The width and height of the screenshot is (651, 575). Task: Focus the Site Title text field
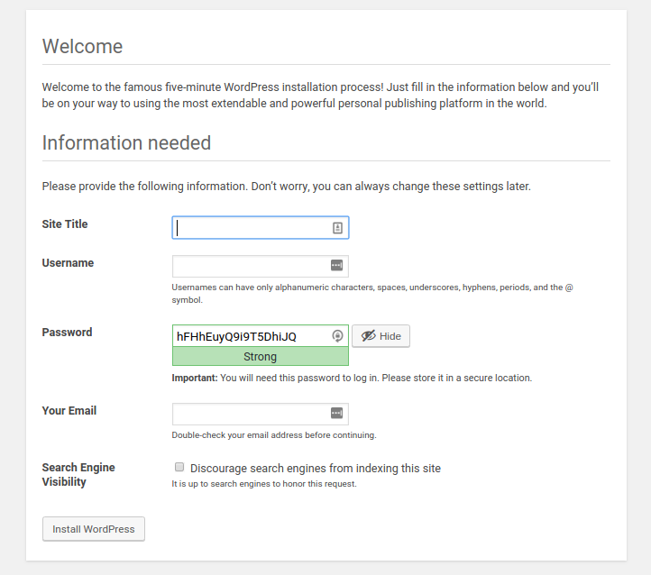tap(261, 227)
